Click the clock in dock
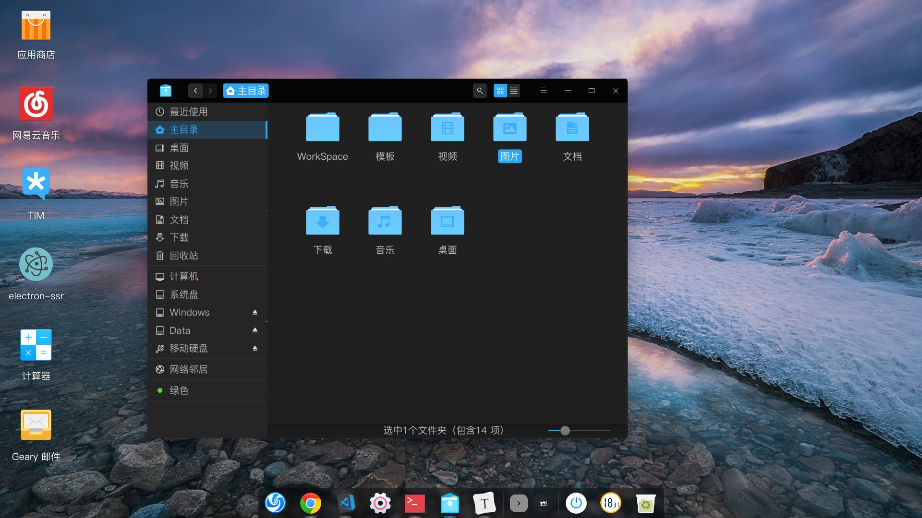The height and width of the screenshot is (518, 922). pyautogui.click(x=611, y=503)
